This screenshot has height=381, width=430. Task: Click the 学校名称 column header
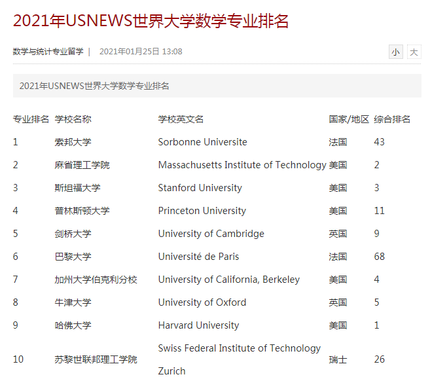[73, 119]
